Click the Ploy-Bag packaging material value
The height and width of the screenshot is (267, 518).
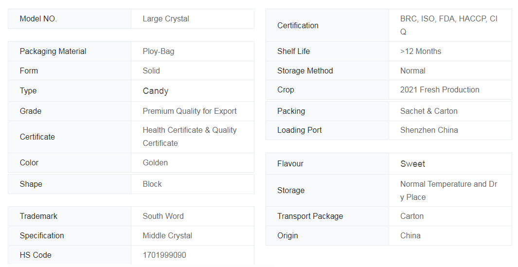(158, 52)
